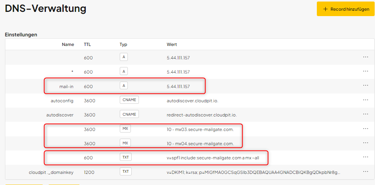Open three-dot menu for wildcard * record
Image resolution: width=375 pixels, height=185 pixels.
tap(365, 71)
